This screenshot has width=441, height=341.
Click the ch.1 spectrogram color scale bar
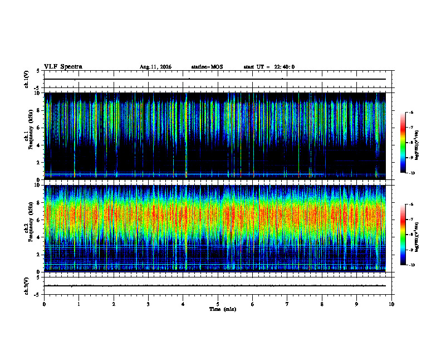[403, 143]
